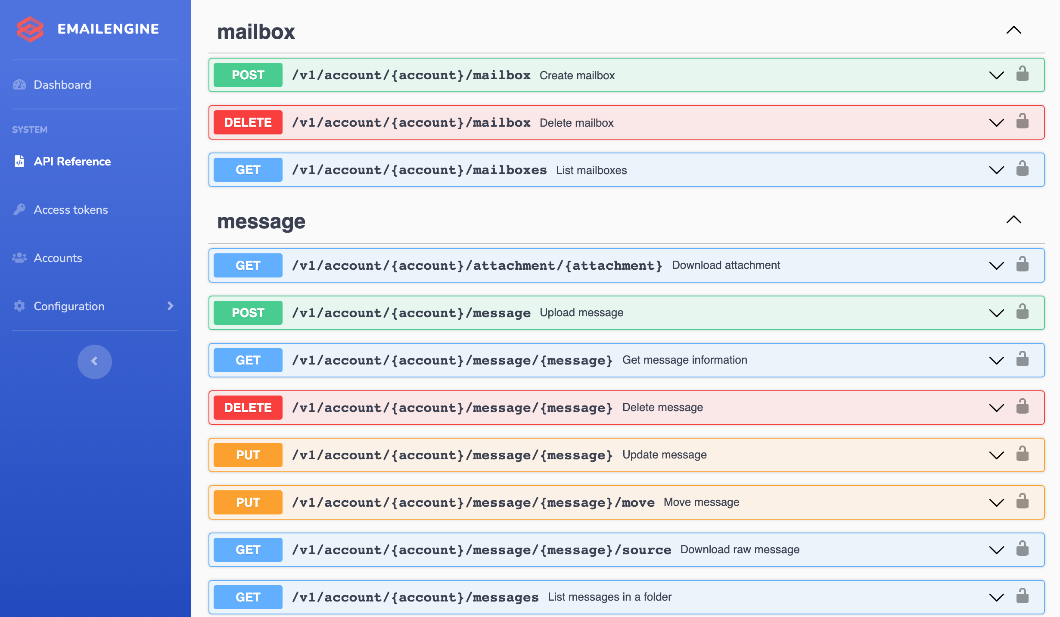Click the lock icon on Download raw message row
The width and height of the screenshot is (1060, 617).
1022,549
